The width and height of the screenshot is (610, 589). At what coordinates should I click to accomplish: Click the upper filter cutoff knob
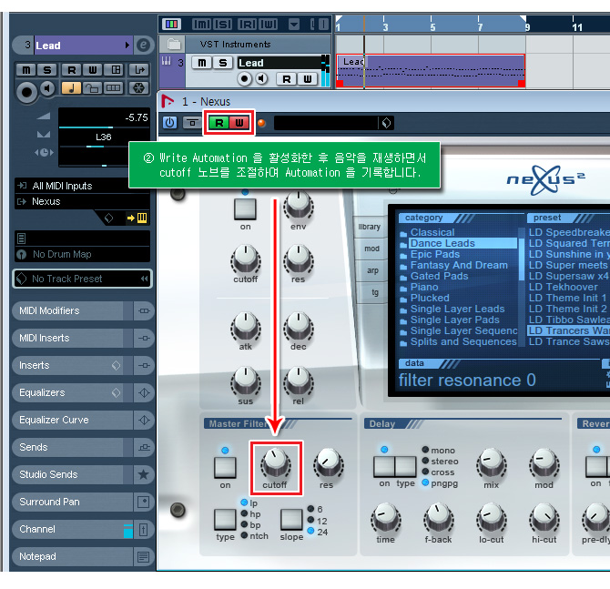point(246,259)
